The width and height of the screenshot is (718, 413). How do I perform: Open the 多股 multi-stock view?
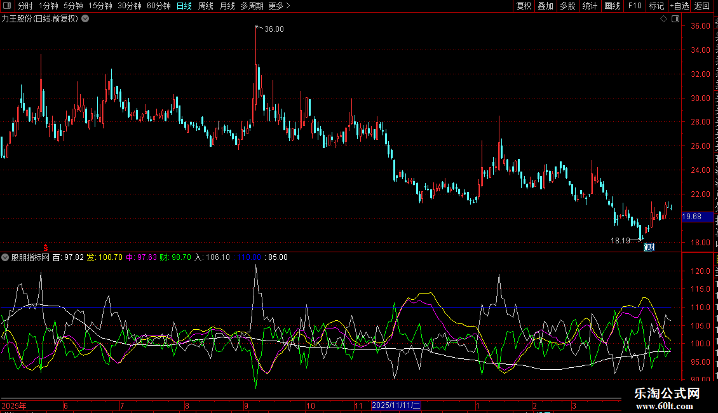click(x=567, y=6)
